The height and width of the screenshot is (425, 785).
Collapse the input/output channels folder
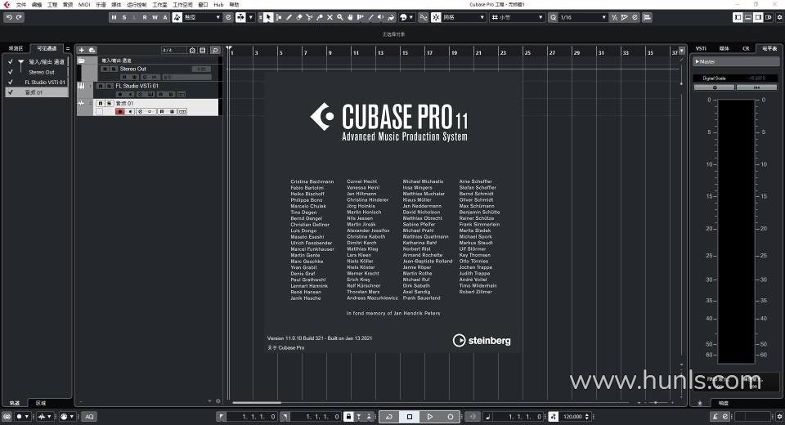[x=81, y=60]
